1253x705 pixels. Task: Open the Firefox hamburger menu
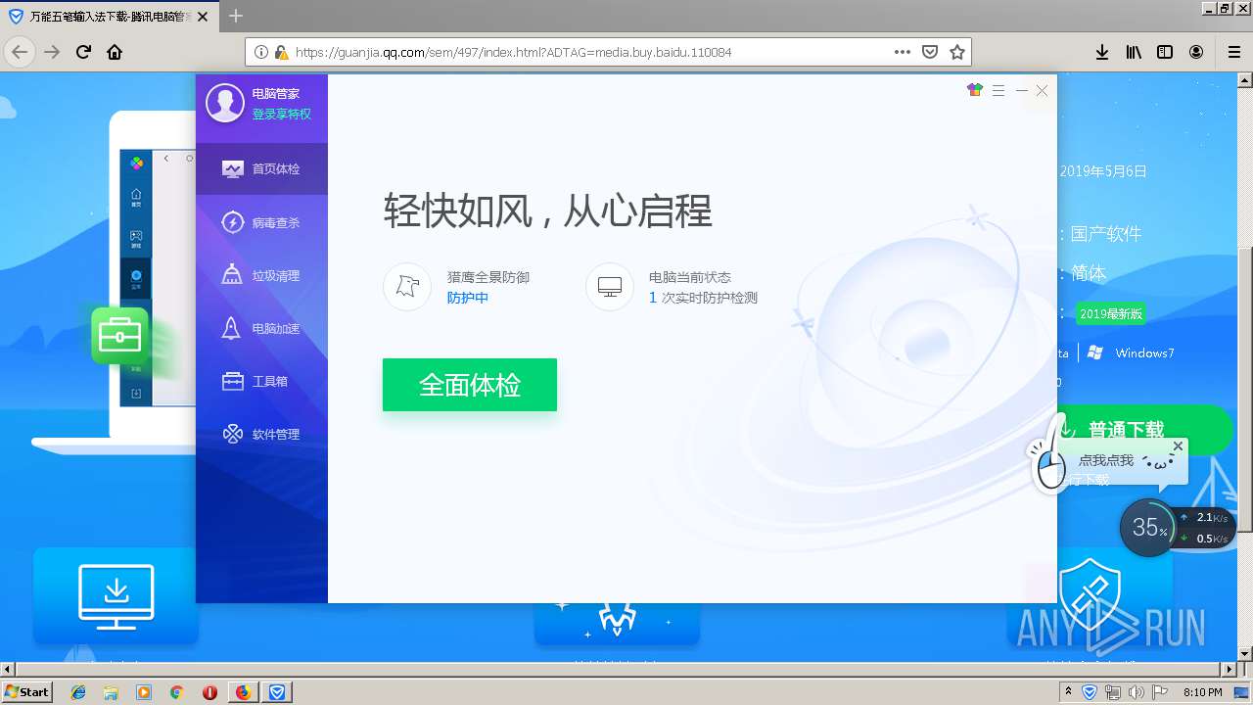click(1233, 52)
